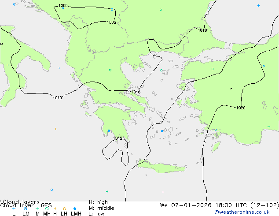Click the blue plus marker in the Adriatic Sea
The height and width of the screenshot is (216, 279).
[59, 68]
